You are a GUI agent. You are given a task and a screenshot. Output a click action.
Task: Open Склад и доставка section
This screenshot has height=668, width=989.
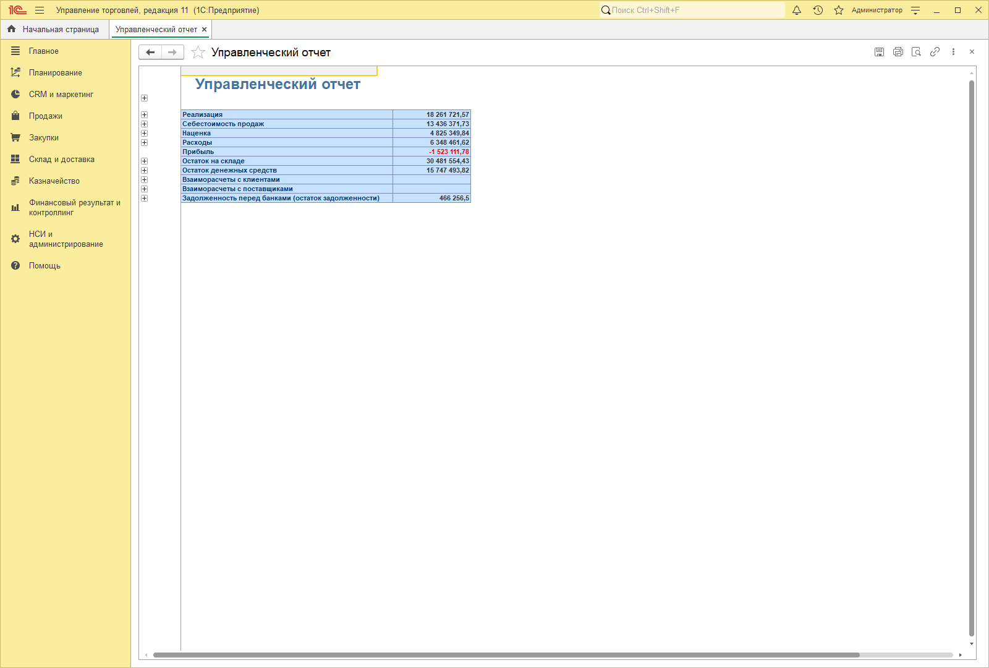66,160
